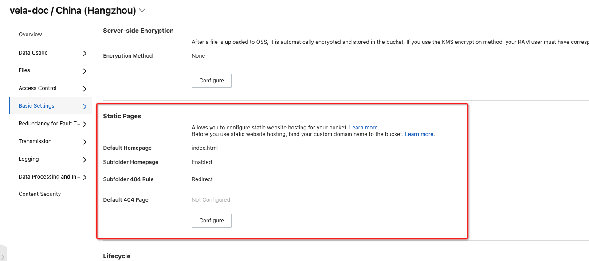Open Learn more link for static website hosting
This screenshot has width=589, height=261.
pyautogui.click(x=364, y=128)
